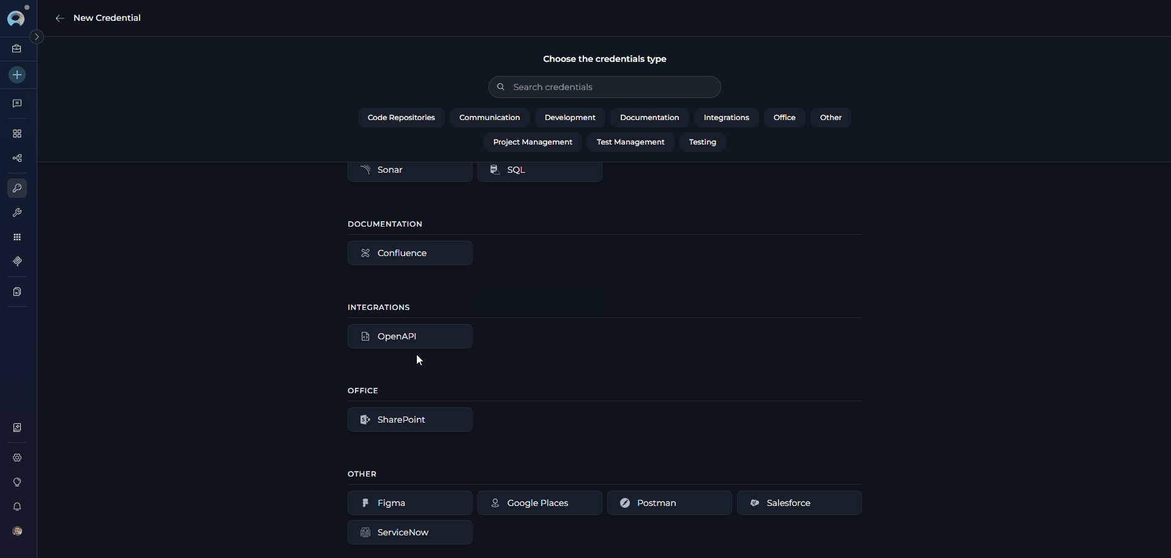Filter by Communication category
The width and height of the screenshot is (1171, 558).
490,118
